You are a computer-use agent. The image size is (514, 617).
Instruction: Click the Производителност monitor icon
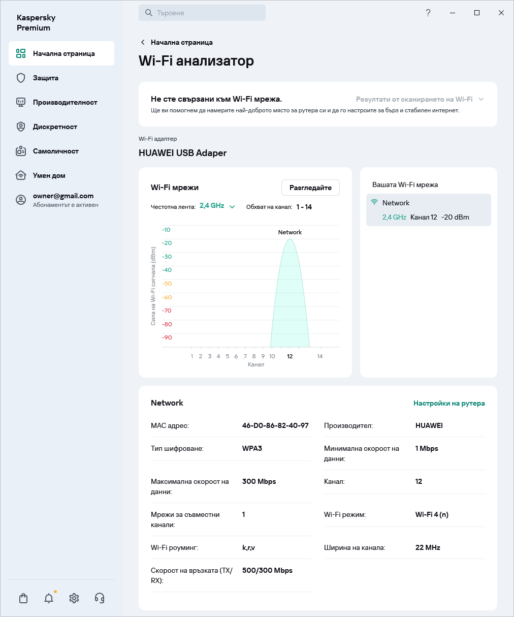point(21,102)
